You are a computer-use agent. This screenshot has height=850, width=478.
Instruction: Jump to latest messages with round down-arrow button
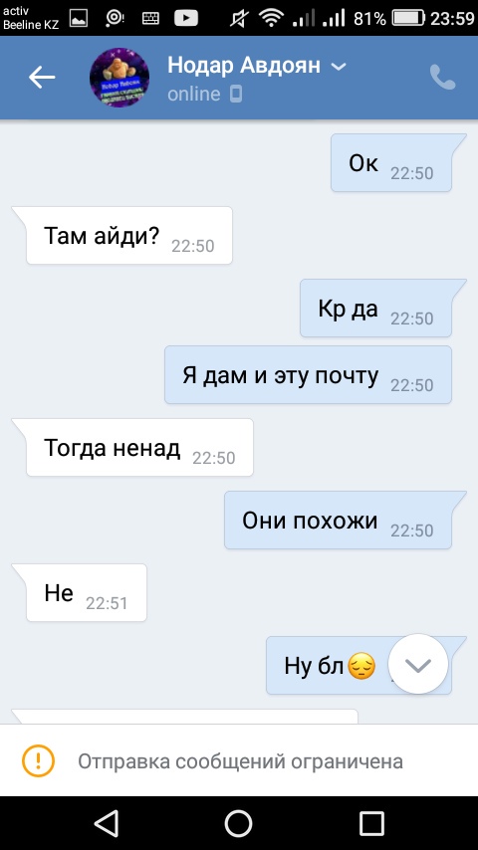coord(418,664)
